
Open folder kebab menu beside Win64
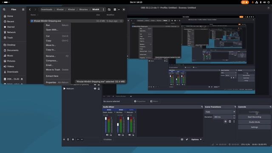pyautogui.click(x=103, y=9)
